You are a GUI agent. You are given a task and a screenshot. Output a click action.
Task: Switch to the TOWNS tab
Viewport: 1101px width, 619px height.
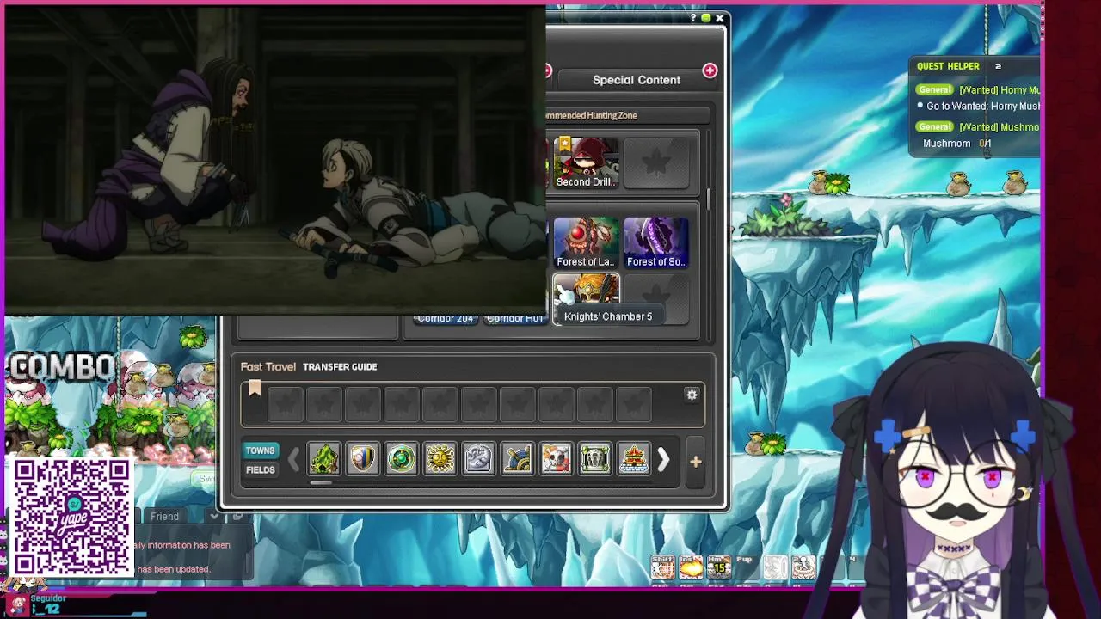pos(260,450)
